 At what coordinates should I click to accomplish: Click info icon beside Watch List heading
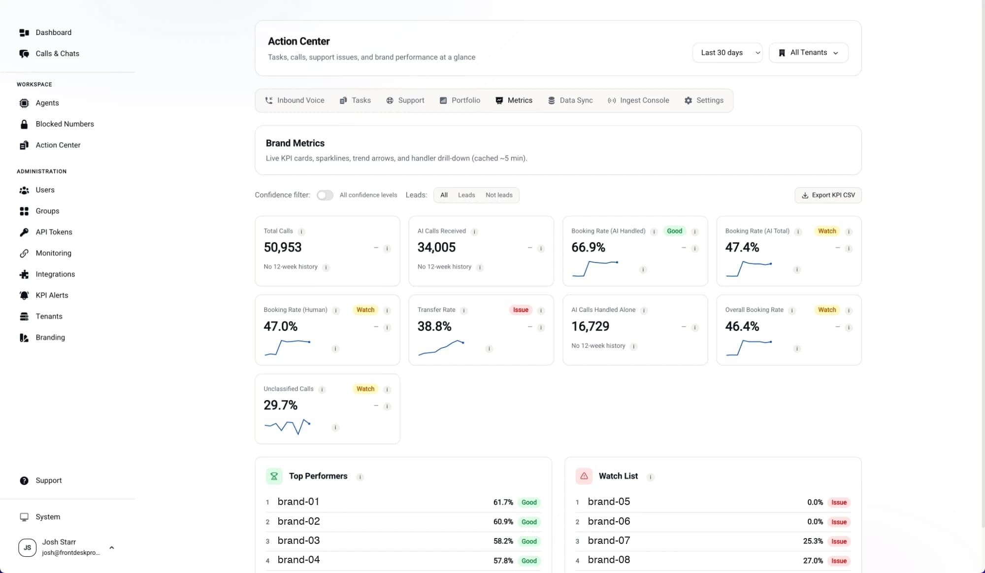pos(650,477)
